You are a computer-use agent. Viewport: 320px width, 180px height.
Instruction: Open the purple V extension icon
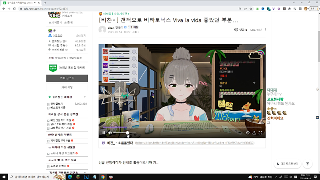(274, 9)
